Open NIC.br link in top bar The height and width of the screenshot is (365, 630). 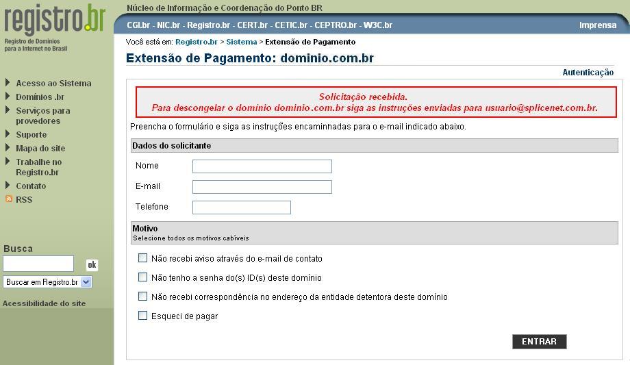click(168, 25)
